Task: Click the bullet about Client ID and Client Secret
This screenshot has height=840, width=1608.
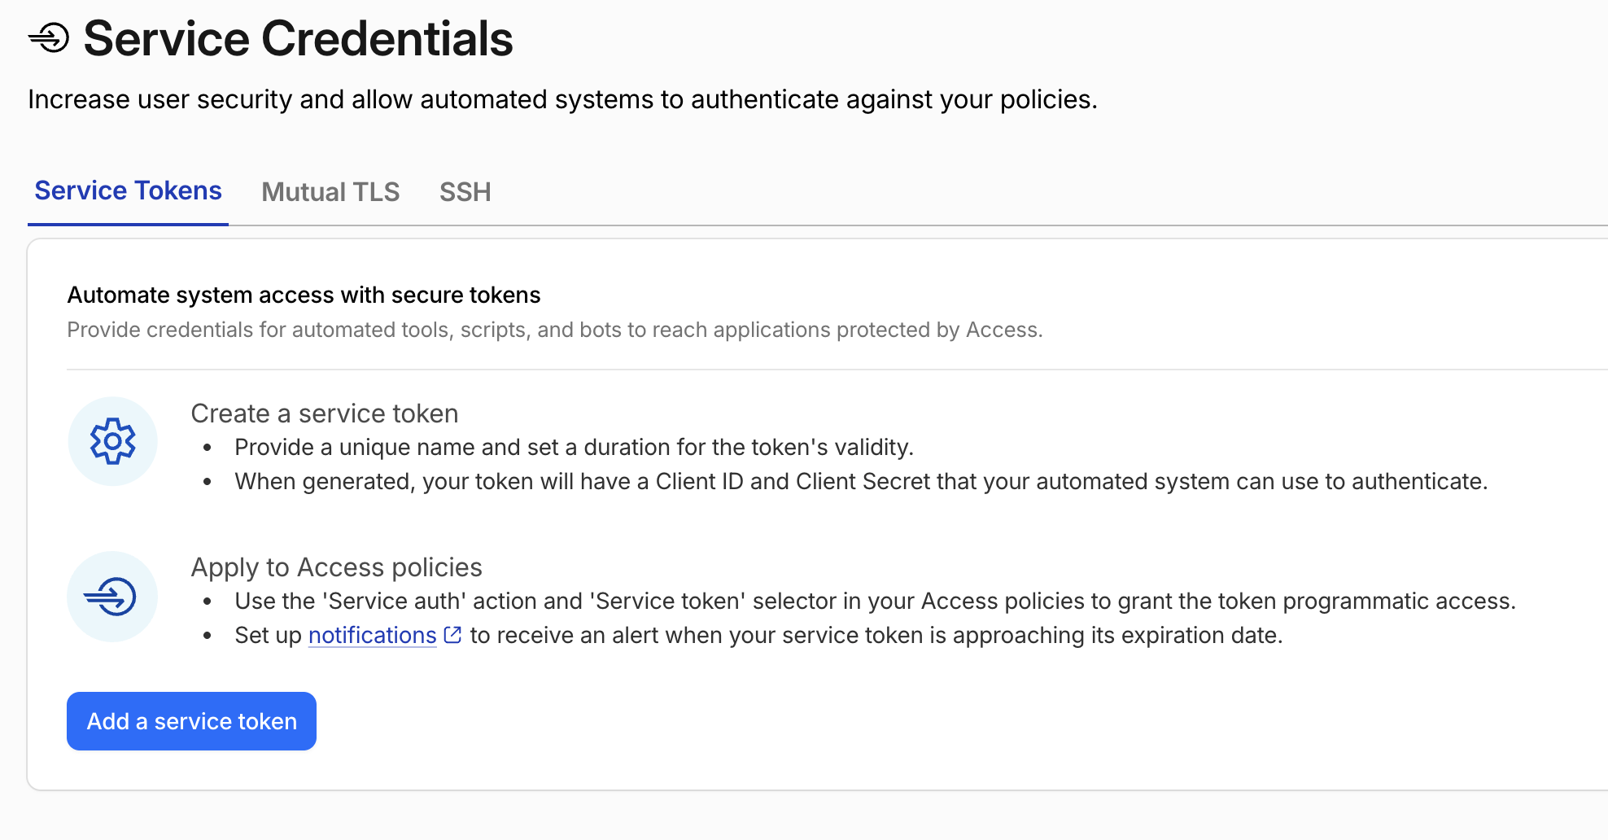Action: click(861, 481)
